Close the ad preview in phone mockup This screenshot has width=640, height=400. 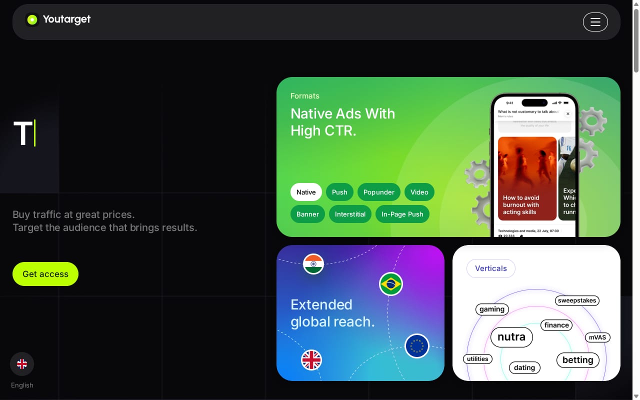pyautogui.click(x=567, y=114)
